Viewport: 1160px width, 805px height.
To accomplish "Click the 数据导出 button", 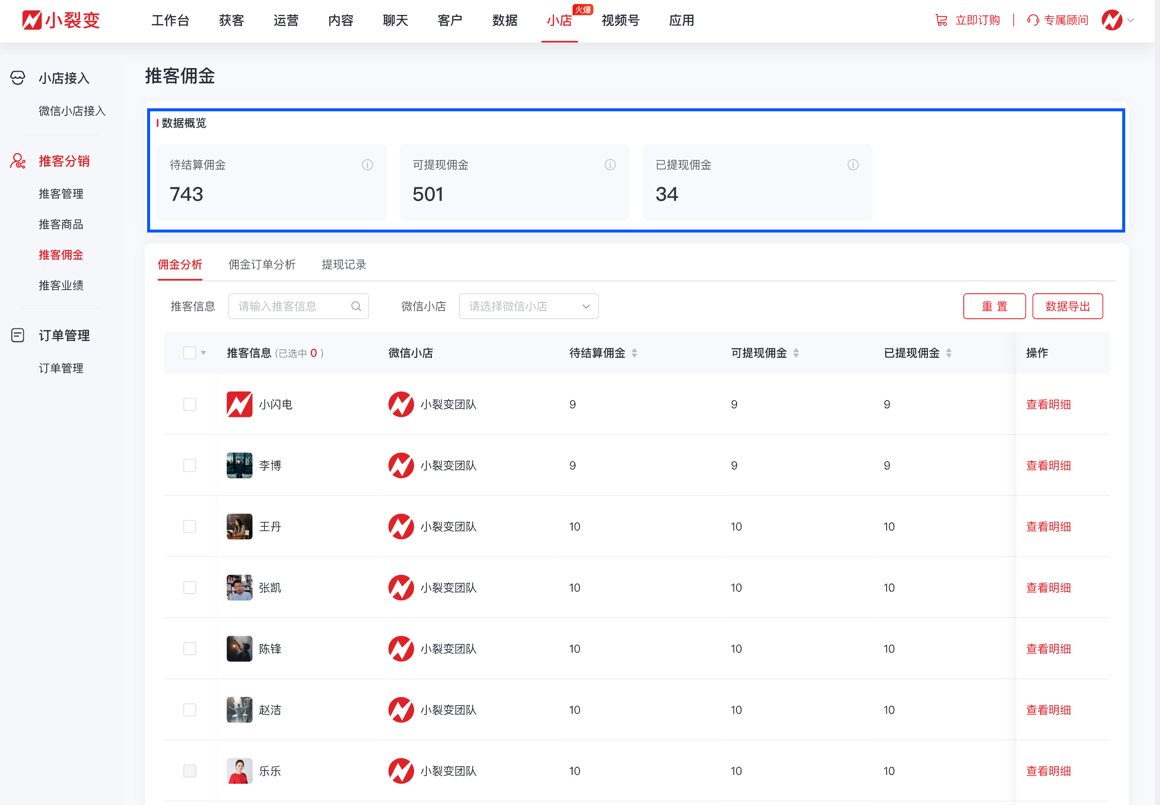I will point(1067,306).
